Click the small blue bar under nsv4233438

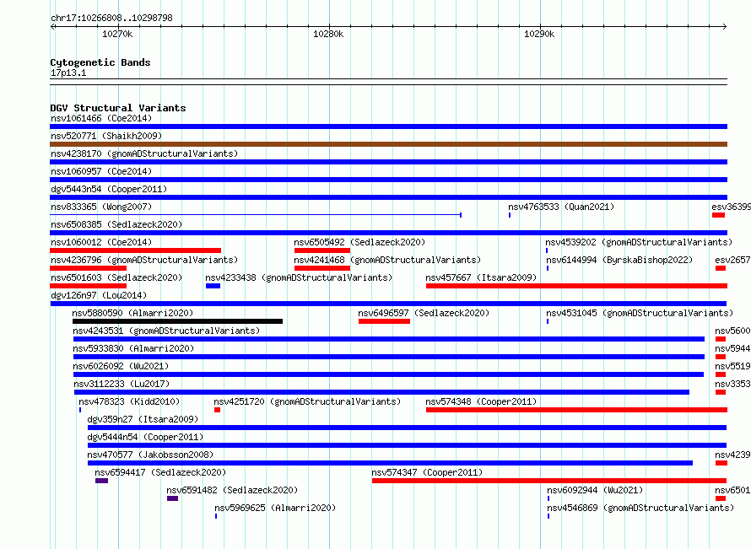[213, 286]
